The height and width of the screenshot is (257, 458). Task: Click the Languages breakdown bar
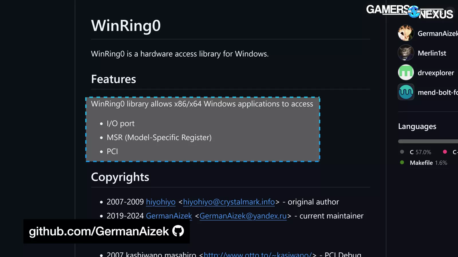(x=428, y=141)
